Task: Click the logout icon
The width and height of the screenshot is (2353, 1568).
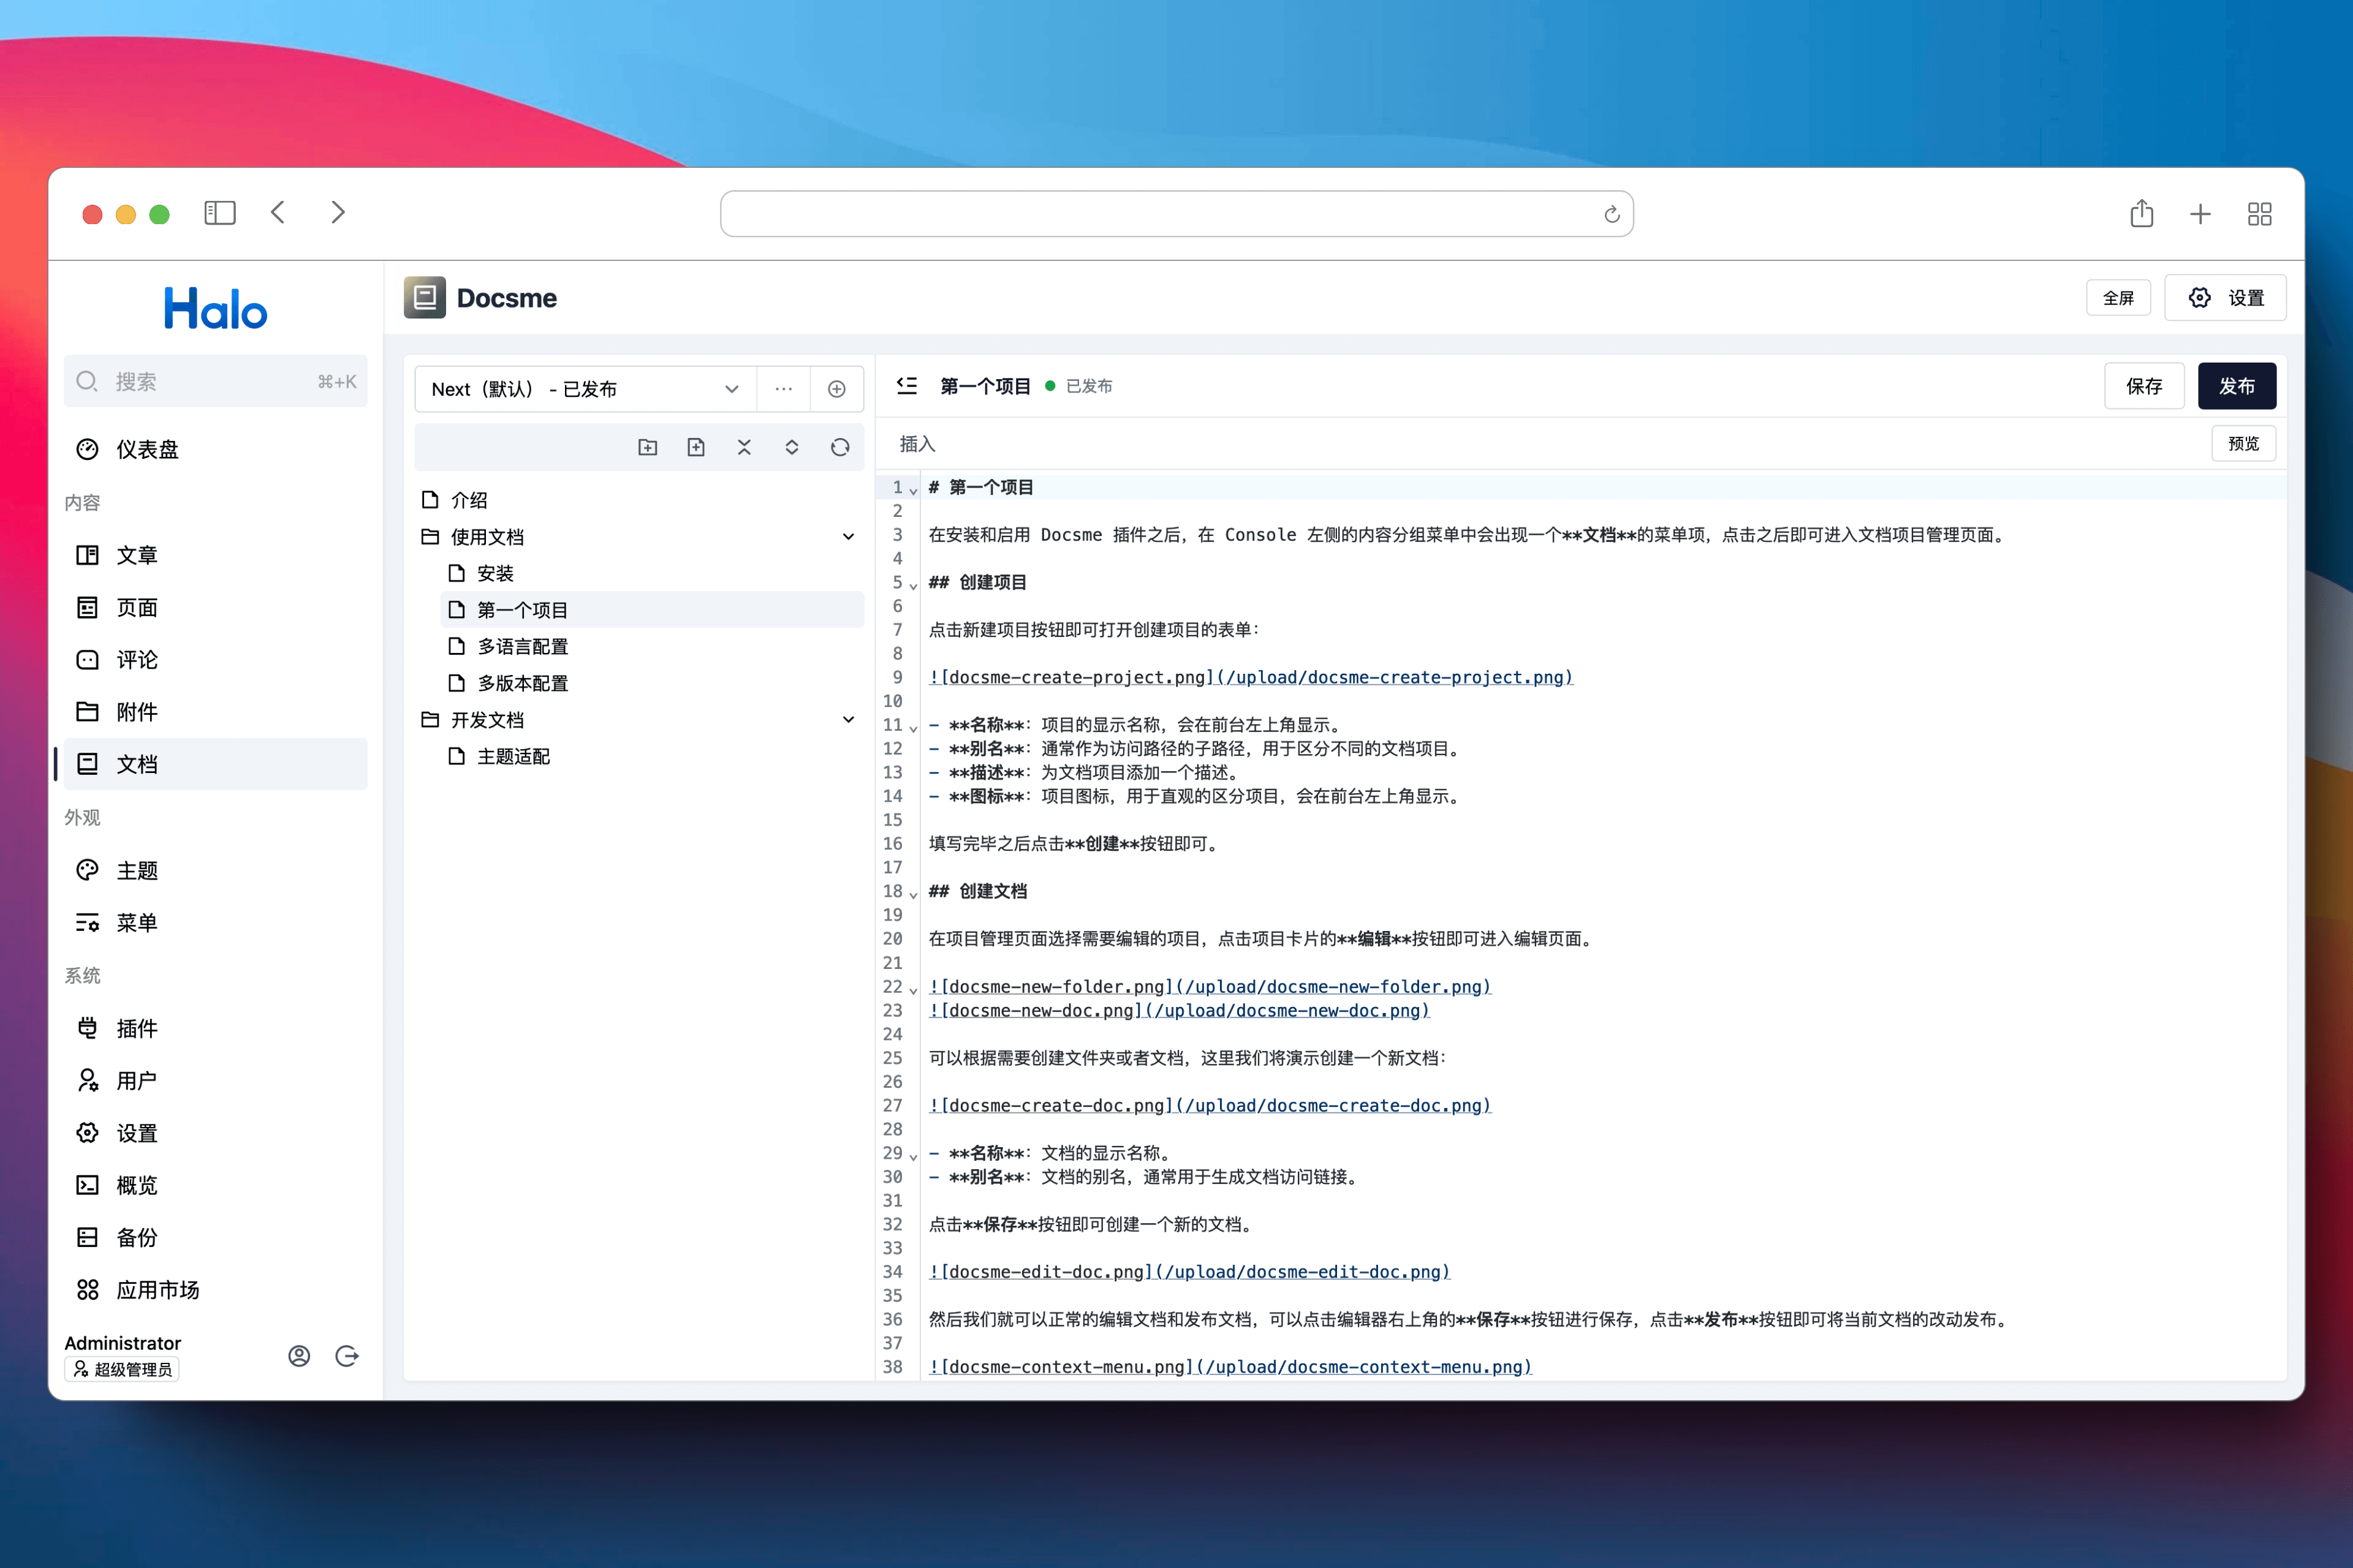Action: [347, 1356]
